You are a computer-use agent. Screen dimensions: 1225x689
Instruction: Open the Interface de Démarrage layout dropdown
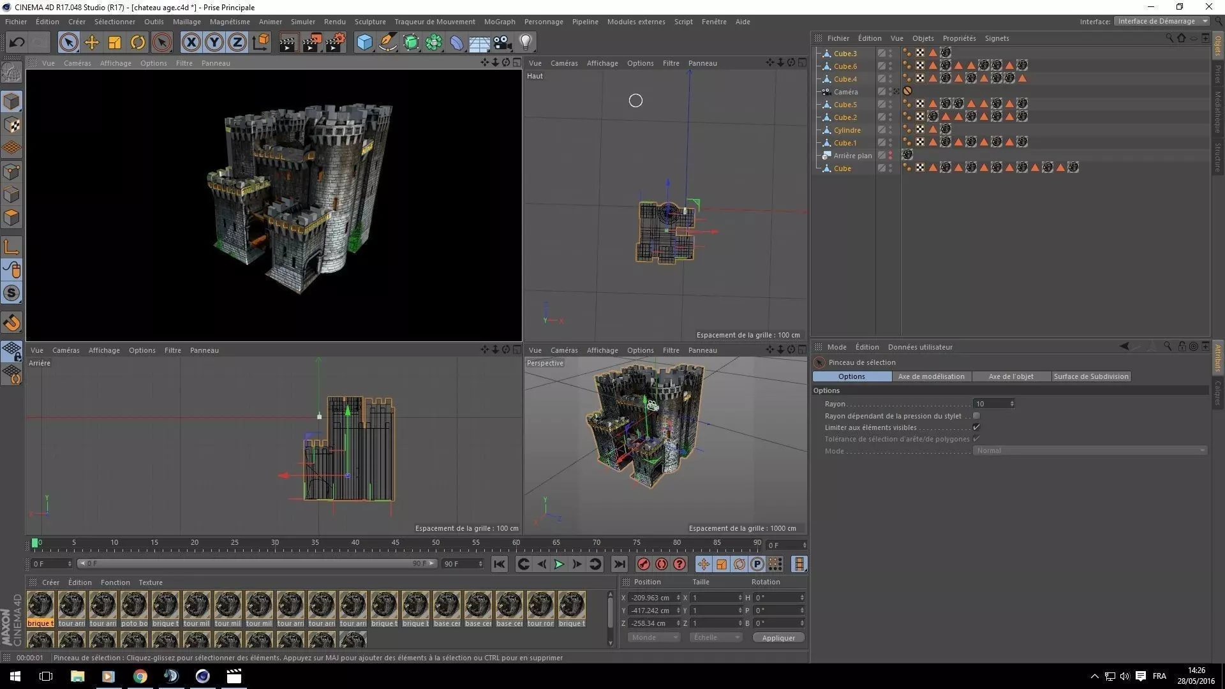coord(1161,21)
